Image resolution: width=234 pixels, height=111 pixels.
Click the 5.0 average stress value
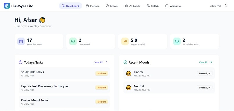pyautogui.click(x=134, y=40)
